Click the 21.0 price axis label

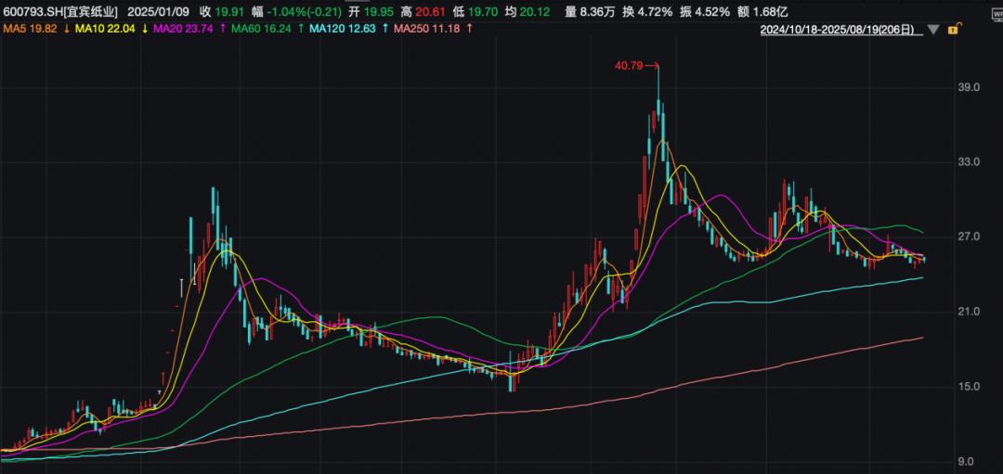coord(969,312)
